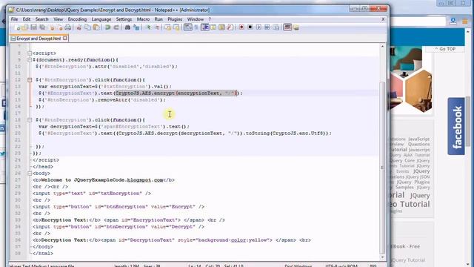Toggle synchronized vertical scrolling icon

coord(167,27)
